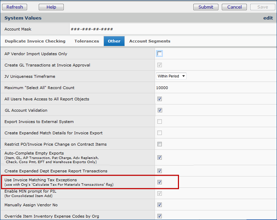Switch to Duplicate Invoice Checking tab
This screenshot has width=277, height=220.
coord(35,41)
